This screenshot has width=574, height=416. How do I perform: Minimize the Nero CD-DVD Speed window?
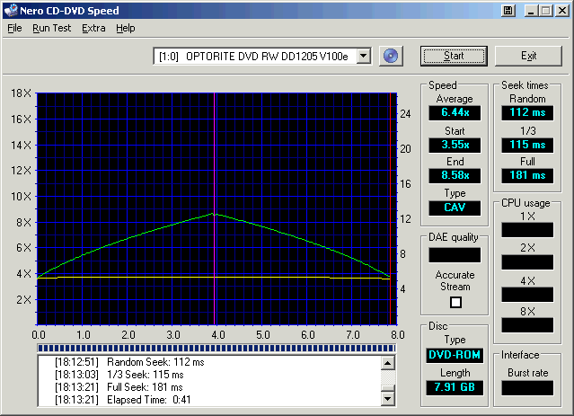[x=532, y=11]
